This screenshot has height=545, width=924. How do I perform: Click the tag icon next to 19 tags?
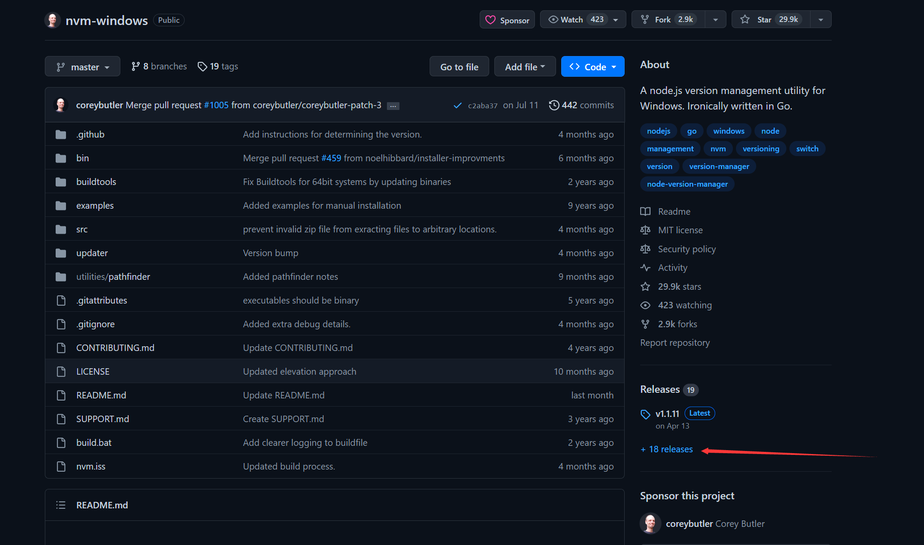(x=202, y=66)
